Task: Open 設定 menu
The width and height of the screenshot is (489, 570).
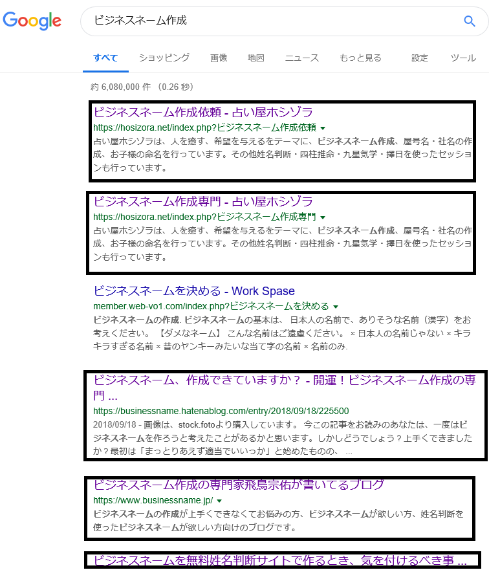Action: coord(420,58)
